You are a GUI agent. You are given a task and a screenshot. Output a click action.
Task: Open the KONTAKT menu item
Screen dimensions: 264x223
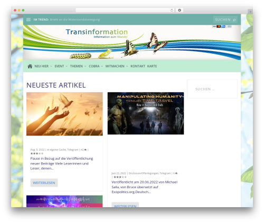138,66
